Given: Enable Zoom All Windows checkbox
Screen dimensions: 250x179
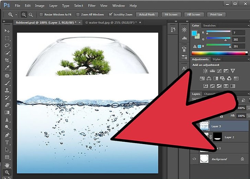Looking at the screenshot, I should (78, 15).
